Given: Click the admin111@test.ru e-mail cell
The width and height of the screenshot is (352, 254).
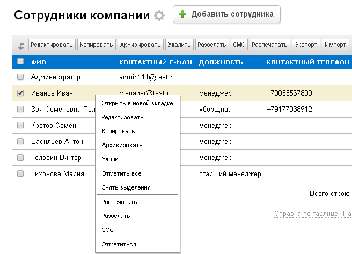Looking at the screenshot, I should click(x=145, y=77).
